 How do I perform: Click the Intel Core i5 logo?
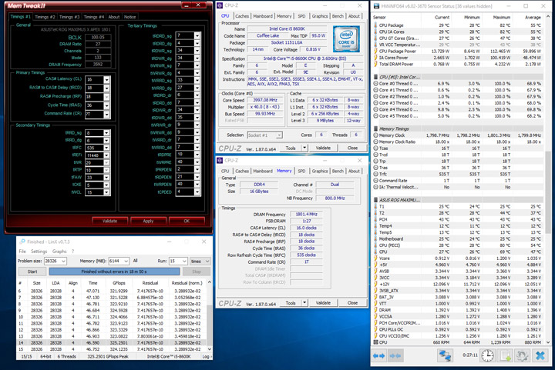click(345, 37)
